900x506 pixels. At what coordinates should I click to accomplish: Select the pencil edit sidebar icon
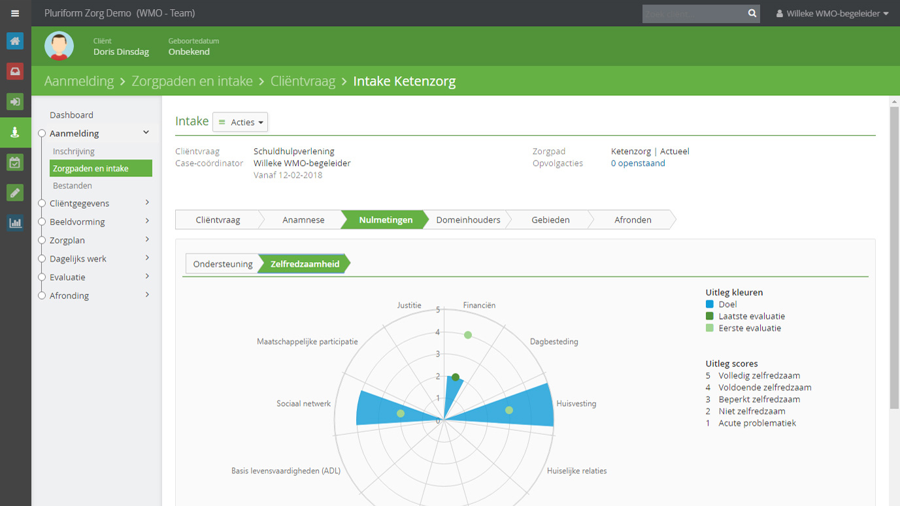[15, 193]
